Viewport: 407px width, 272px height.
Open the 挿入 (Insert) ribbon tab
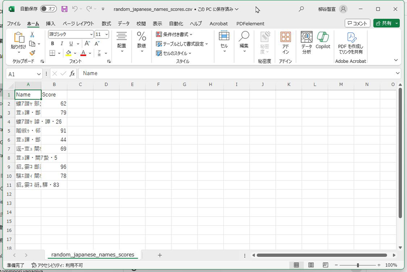click(50, 23)
